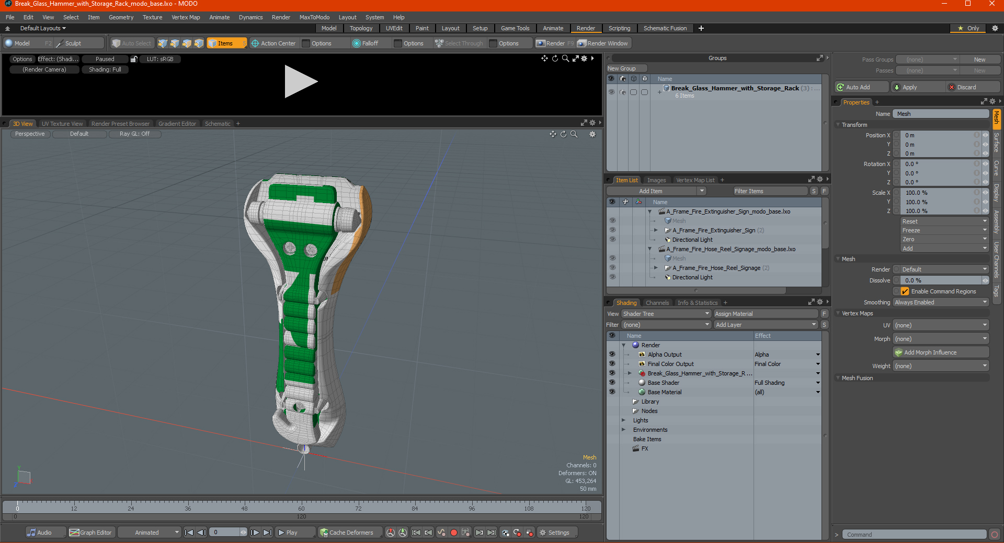Open Add Layer dropdown
Image resolution: width=1004 pixels, height=543 pixels.
766,325
